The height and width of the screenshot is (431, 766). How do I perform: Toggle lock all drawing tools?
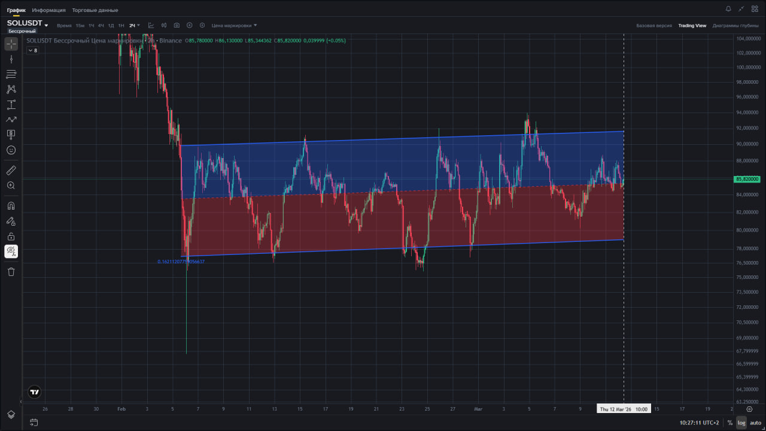point(11,236)
